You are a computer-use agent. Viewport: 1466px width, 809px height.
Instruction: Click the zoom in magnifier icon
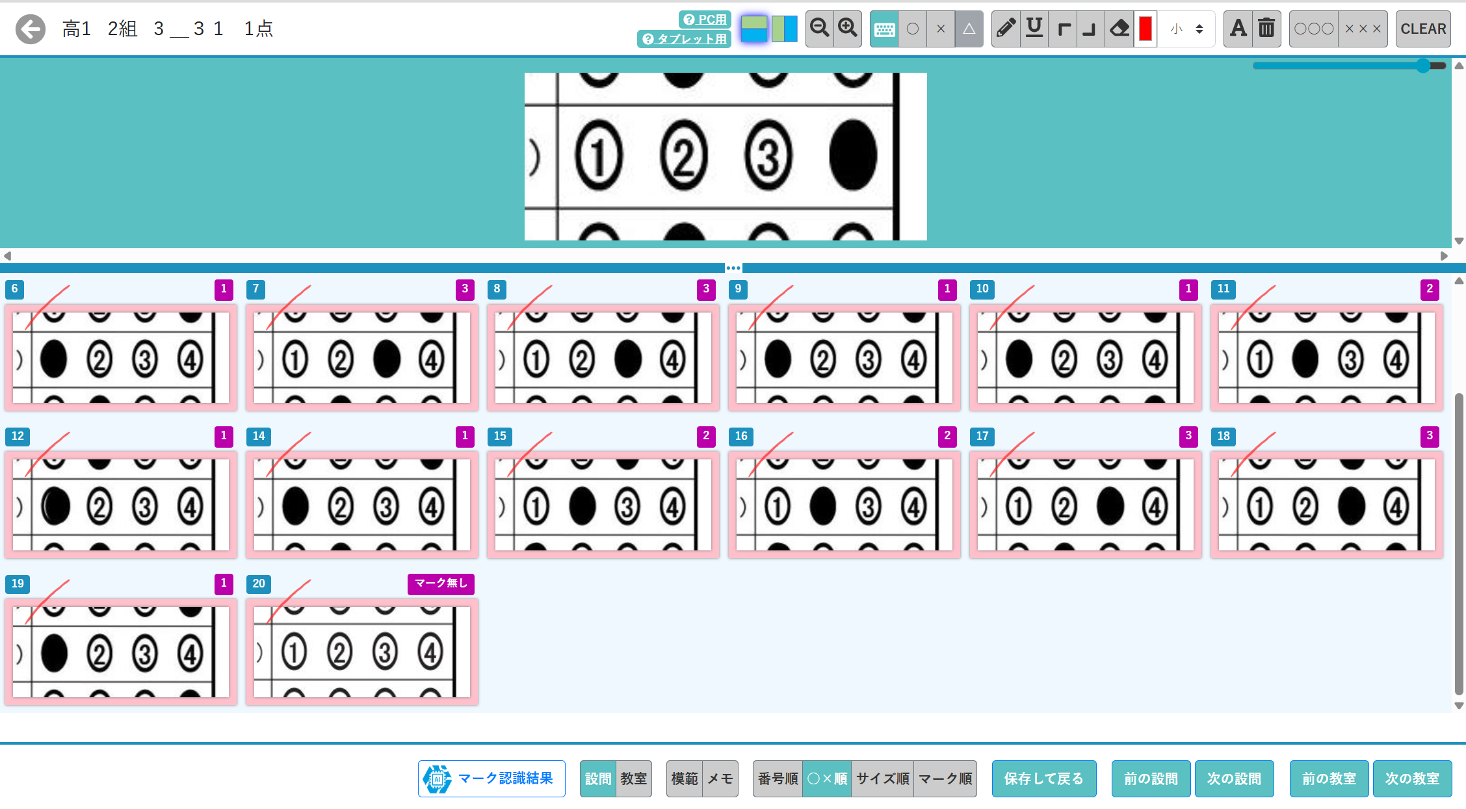(x=848, y=29)
